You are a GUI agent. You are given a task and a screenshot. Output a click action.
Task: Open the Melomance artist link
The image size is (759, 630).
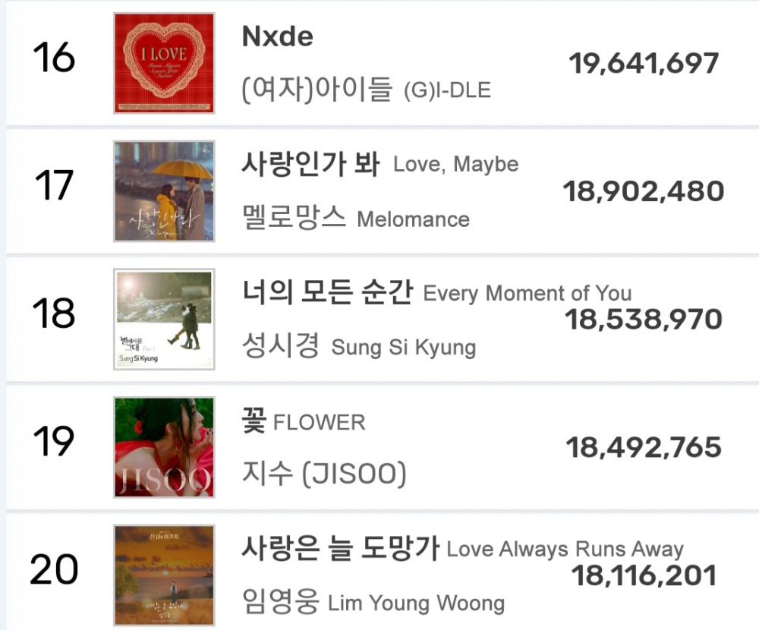click(356, 218)
